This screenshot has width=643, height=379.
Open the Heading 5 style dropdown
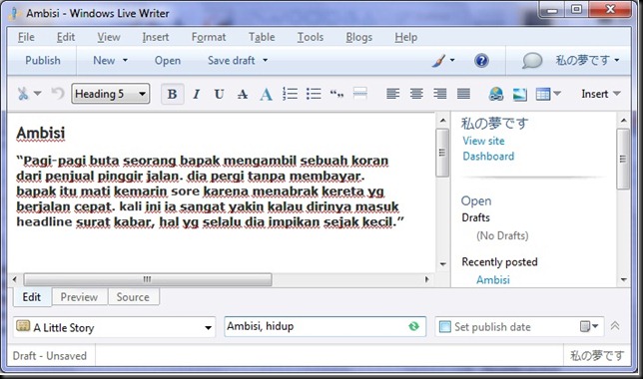pos(110,94)
